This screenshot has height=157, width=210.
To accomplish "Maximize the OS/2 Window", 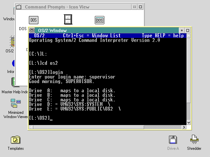I will point(188,30).
